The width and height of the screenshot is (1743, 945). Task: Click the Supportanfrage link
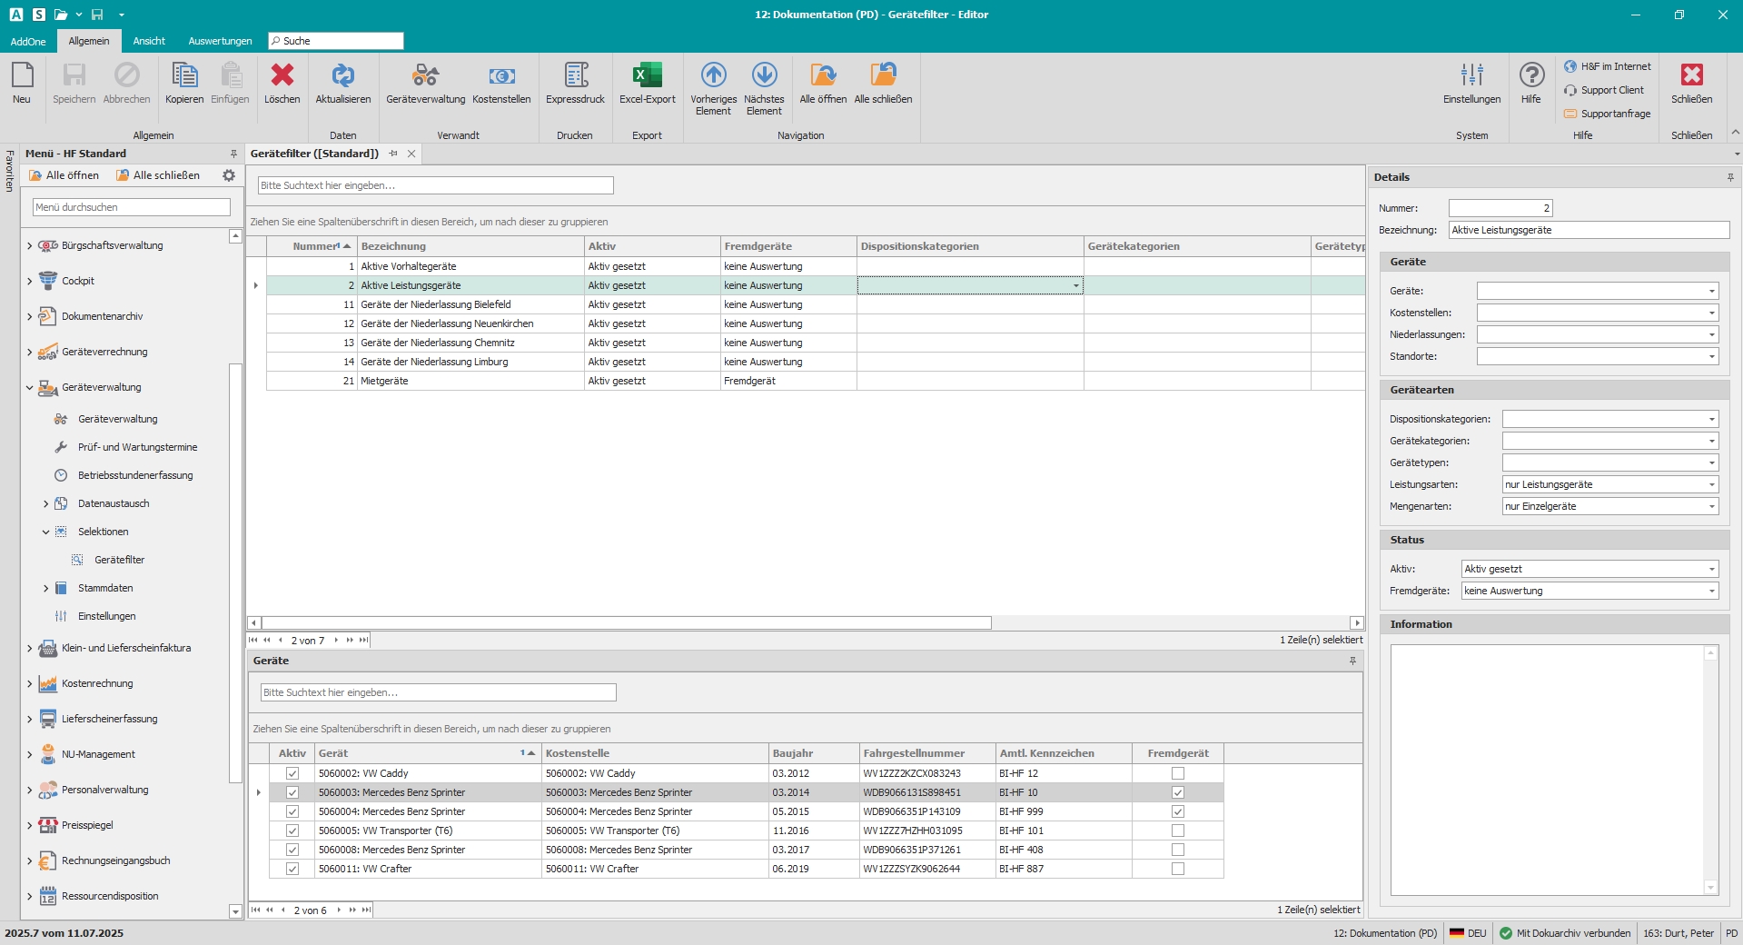pyautogui.click(x=1615, y=114)
